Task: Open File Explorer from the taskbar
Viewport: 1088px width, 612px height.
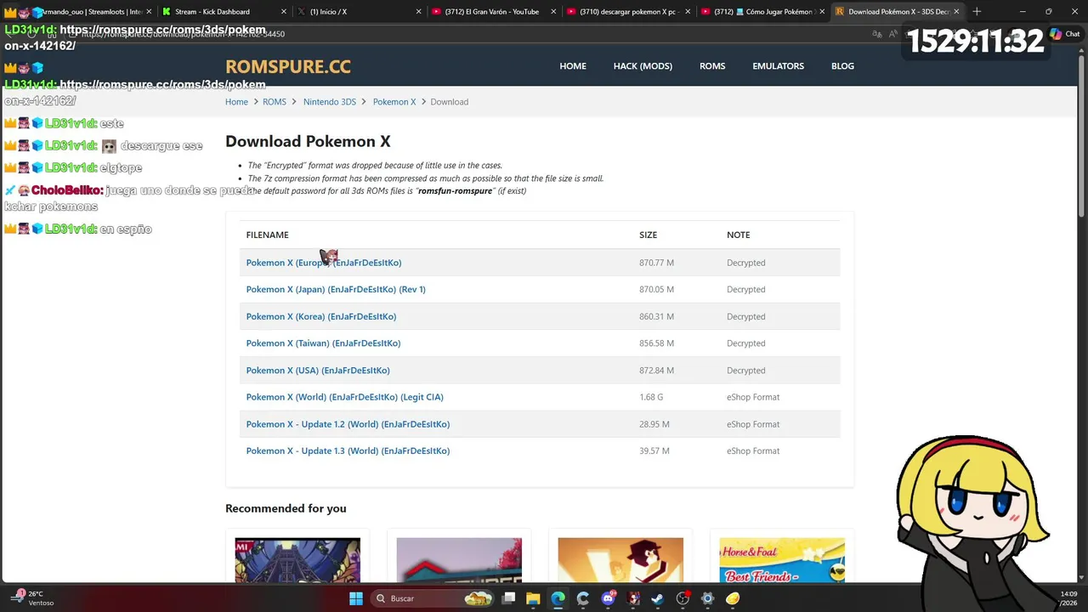Action: 533,598
